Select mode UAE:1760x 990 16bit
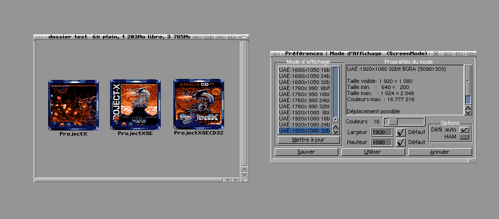This screenshot has height=219, width=499. 305,94
